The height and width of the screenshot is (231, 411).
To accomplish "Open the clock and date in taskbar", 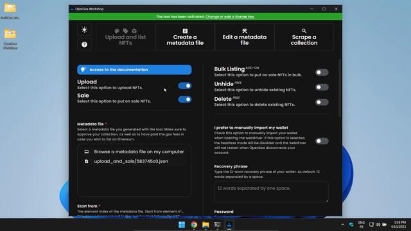I will [398, 225].
